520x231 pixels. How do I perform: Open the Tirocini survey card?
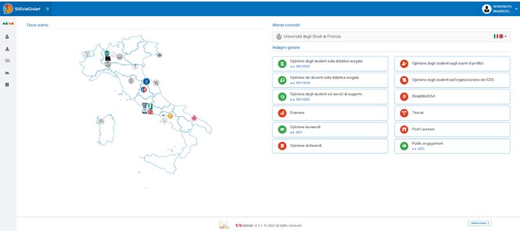tap(452, 113)
